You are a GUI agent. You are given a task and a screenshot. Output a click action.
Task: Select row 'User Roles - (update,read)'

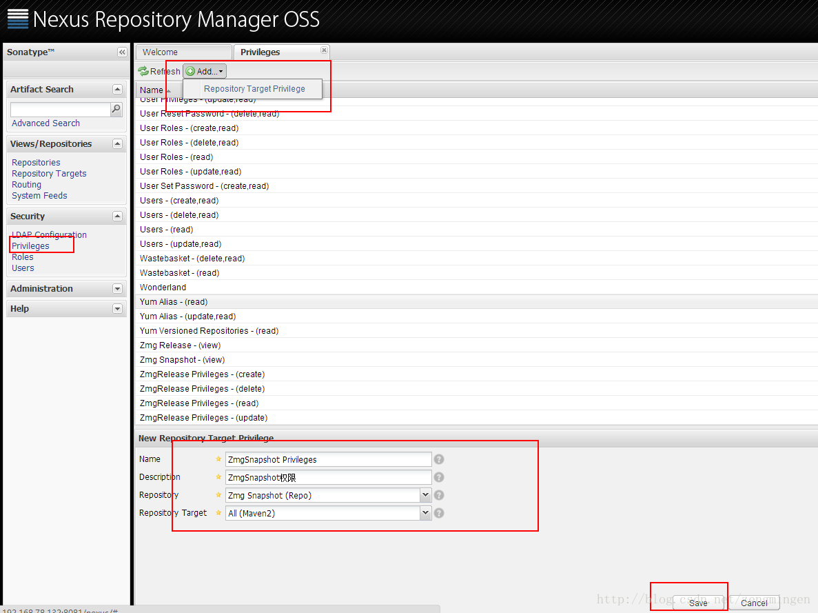tap(476, 172)
